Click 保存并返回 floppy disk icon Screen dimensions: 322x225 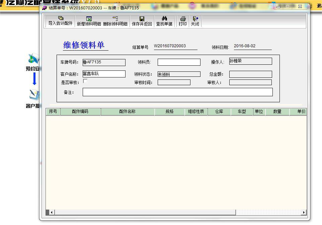142,21
